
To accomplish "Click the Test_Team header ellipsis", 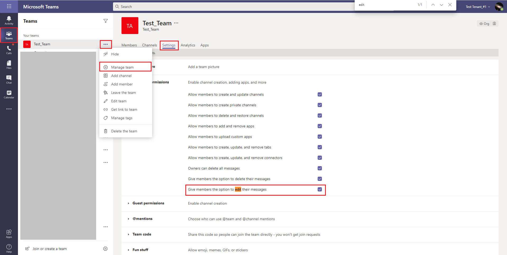I will 176,23.
